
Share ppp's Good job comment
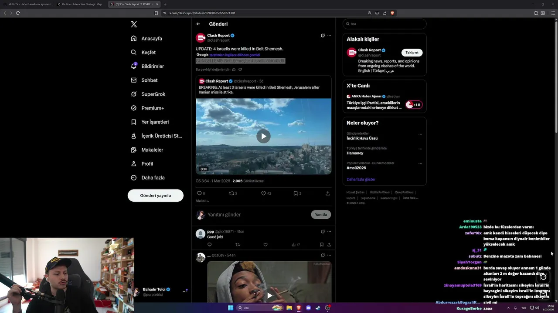(329, 245)
